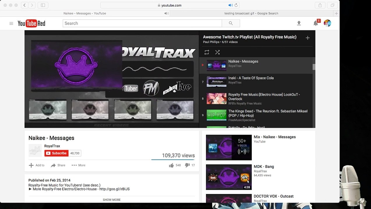Reload the page in Safari
The height and width of the screenshot is (209, 371).
[236, 5]
